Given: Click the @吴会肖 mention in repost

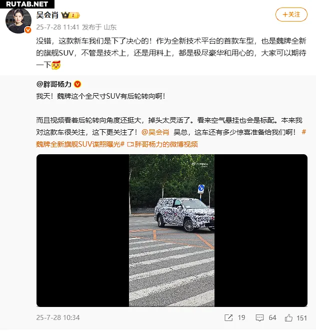Looking at the screenshot, I should point(155,132).
